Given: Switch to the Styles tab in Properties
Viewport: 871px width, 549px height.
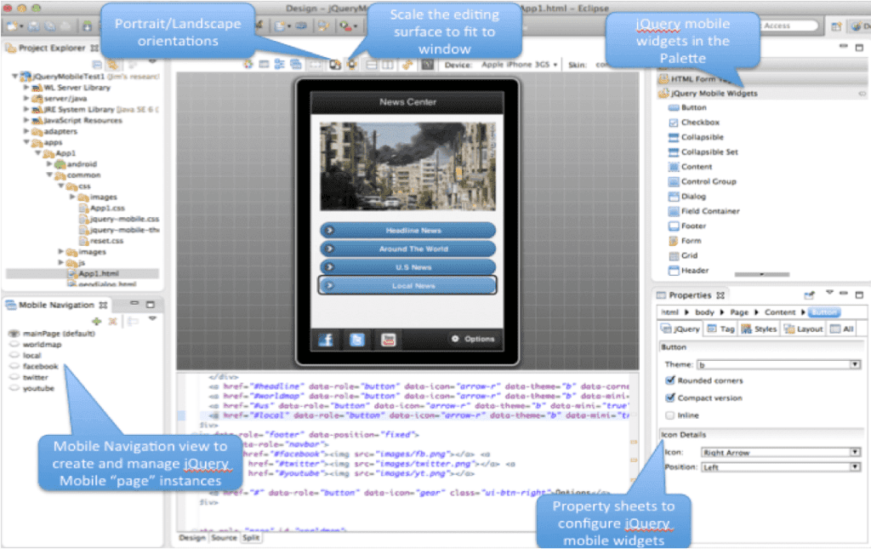Looking at the screenshot, I should tap(760, 329).
